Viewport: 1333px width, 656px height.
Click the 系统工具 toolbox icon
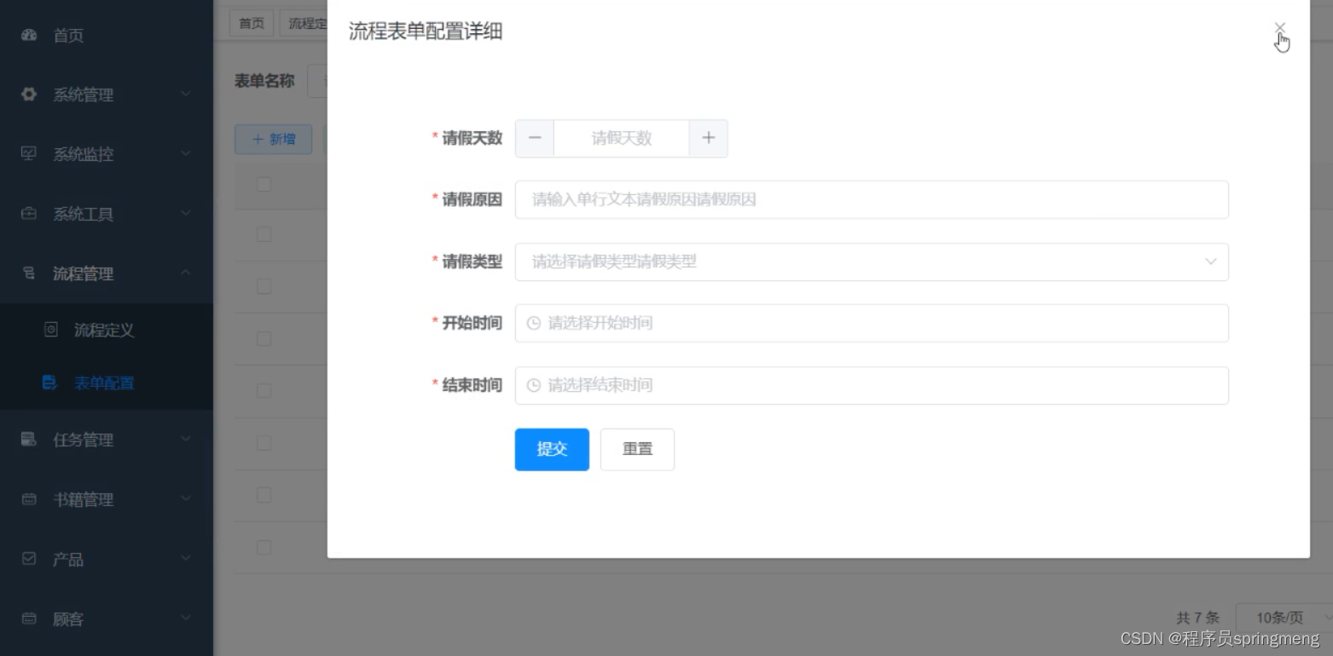[x=29, y=214]
